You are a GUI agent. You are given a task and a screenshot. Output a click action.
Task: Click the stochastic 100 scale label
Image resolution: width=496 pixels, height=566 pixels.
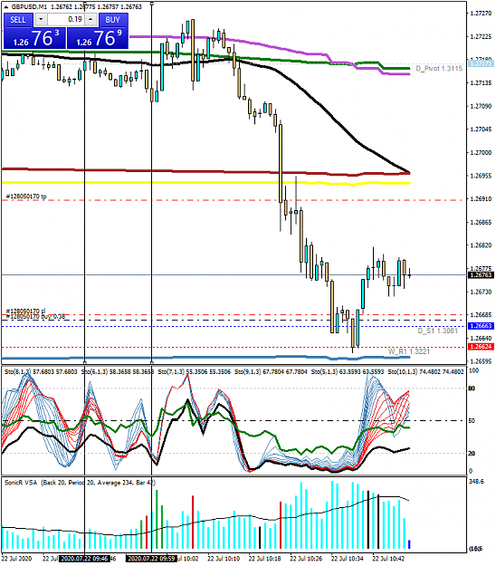tap(474, 370)
